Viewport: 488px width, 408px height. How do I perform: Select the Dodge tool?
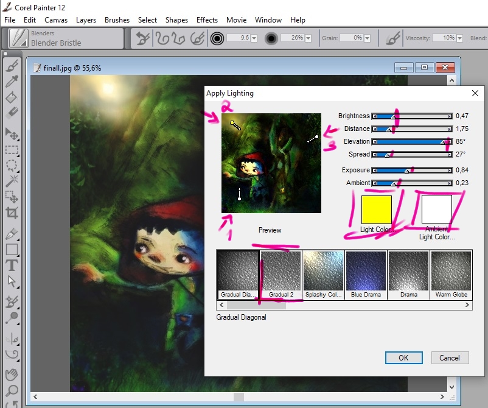12,318
